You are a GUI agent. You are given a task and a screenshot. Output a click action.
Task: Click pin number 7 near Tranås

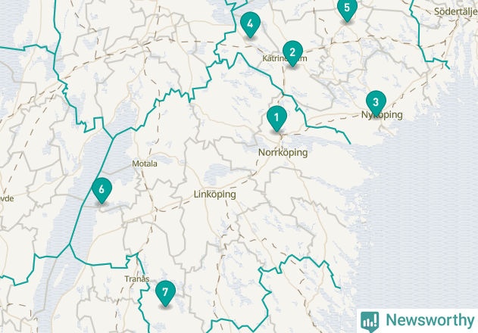click(x=165, y=294)
